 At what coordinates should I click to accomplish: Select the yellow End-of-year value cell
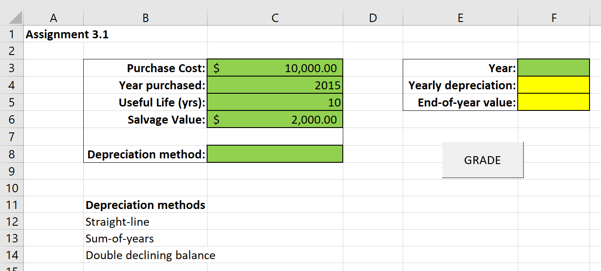click(553, 102)
